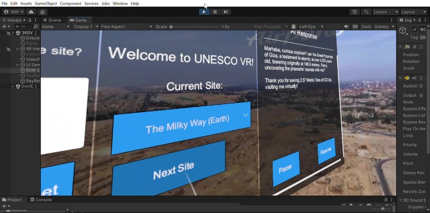Open the Play Focused dropdown

pyautogui.click(x=270, y=27)
